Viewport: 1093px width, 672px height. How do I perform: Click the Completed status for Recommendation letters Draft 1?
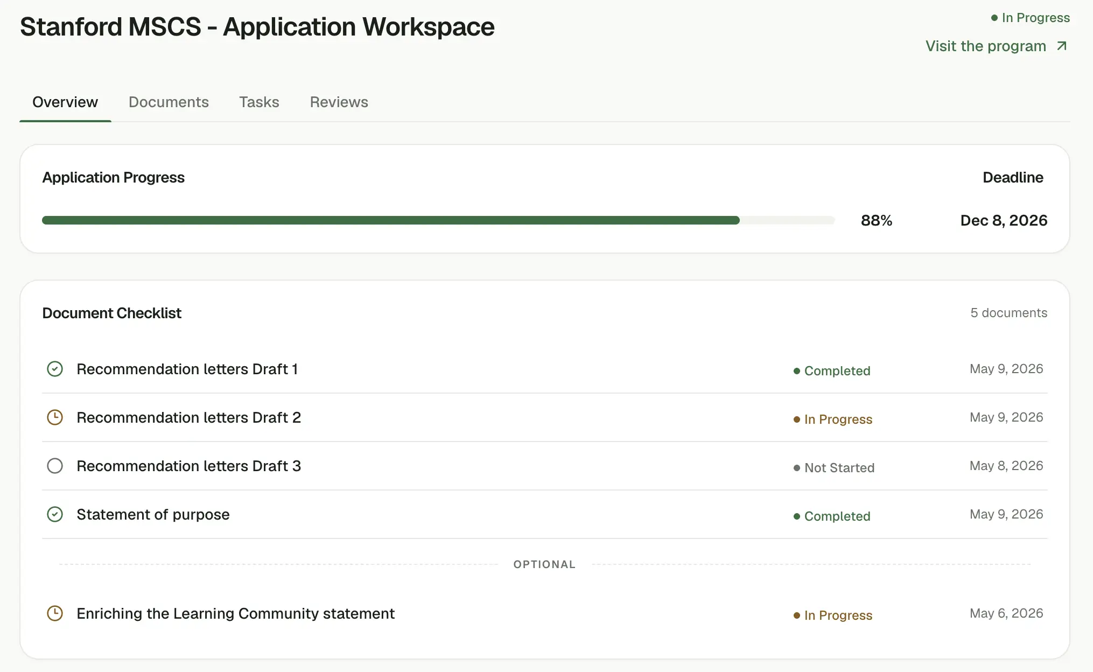point(832,370)
